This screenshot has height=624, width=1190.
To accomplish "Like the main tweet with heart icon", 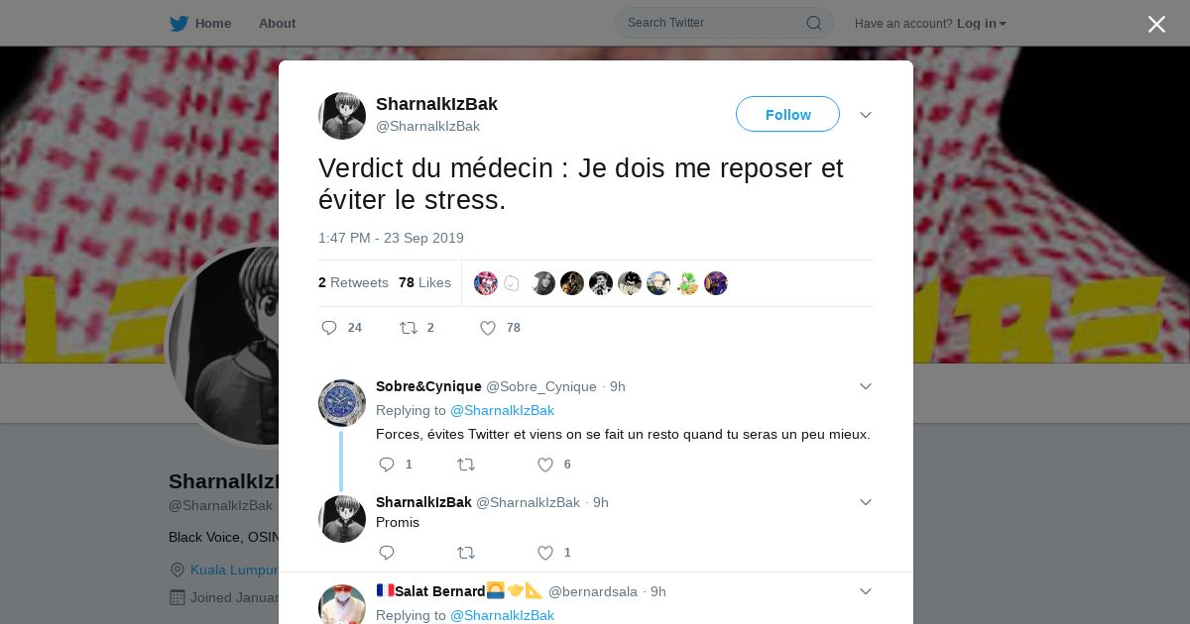I will coord(487,328).
